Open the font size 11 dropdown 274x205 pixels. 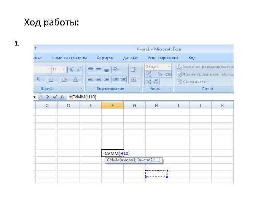(64, 69)
